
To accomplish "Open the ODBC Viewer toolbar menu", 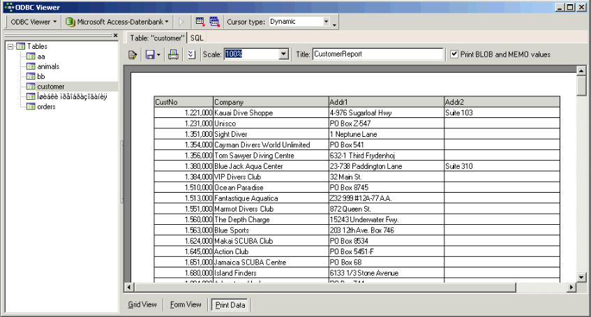I will [x=33, y=22].
